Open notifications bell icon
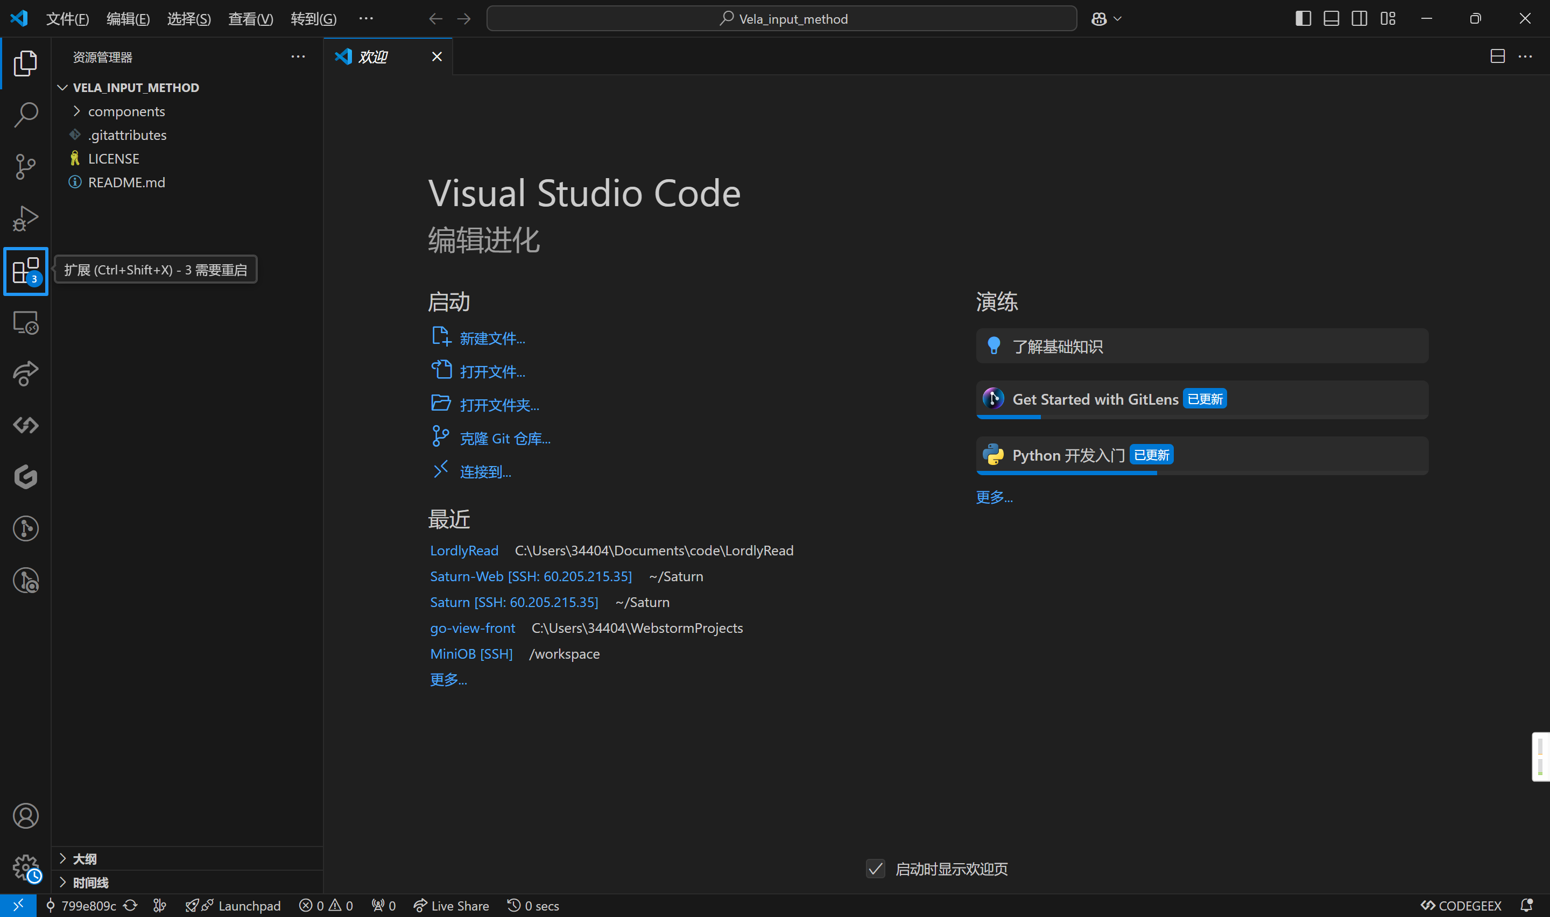1550x917 pixels. pyautogui.click(x=1526, y=905)
